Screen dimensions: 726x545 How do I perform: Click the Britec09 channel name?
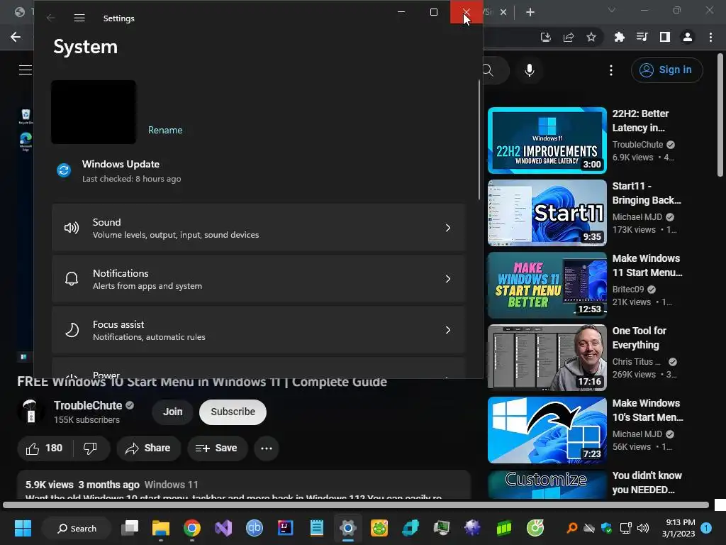click(628, 290)
